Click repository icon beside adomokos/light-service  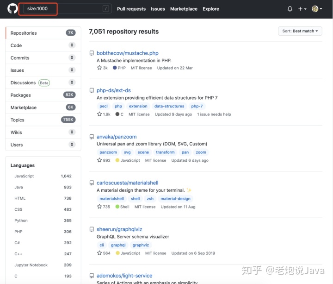92,276
